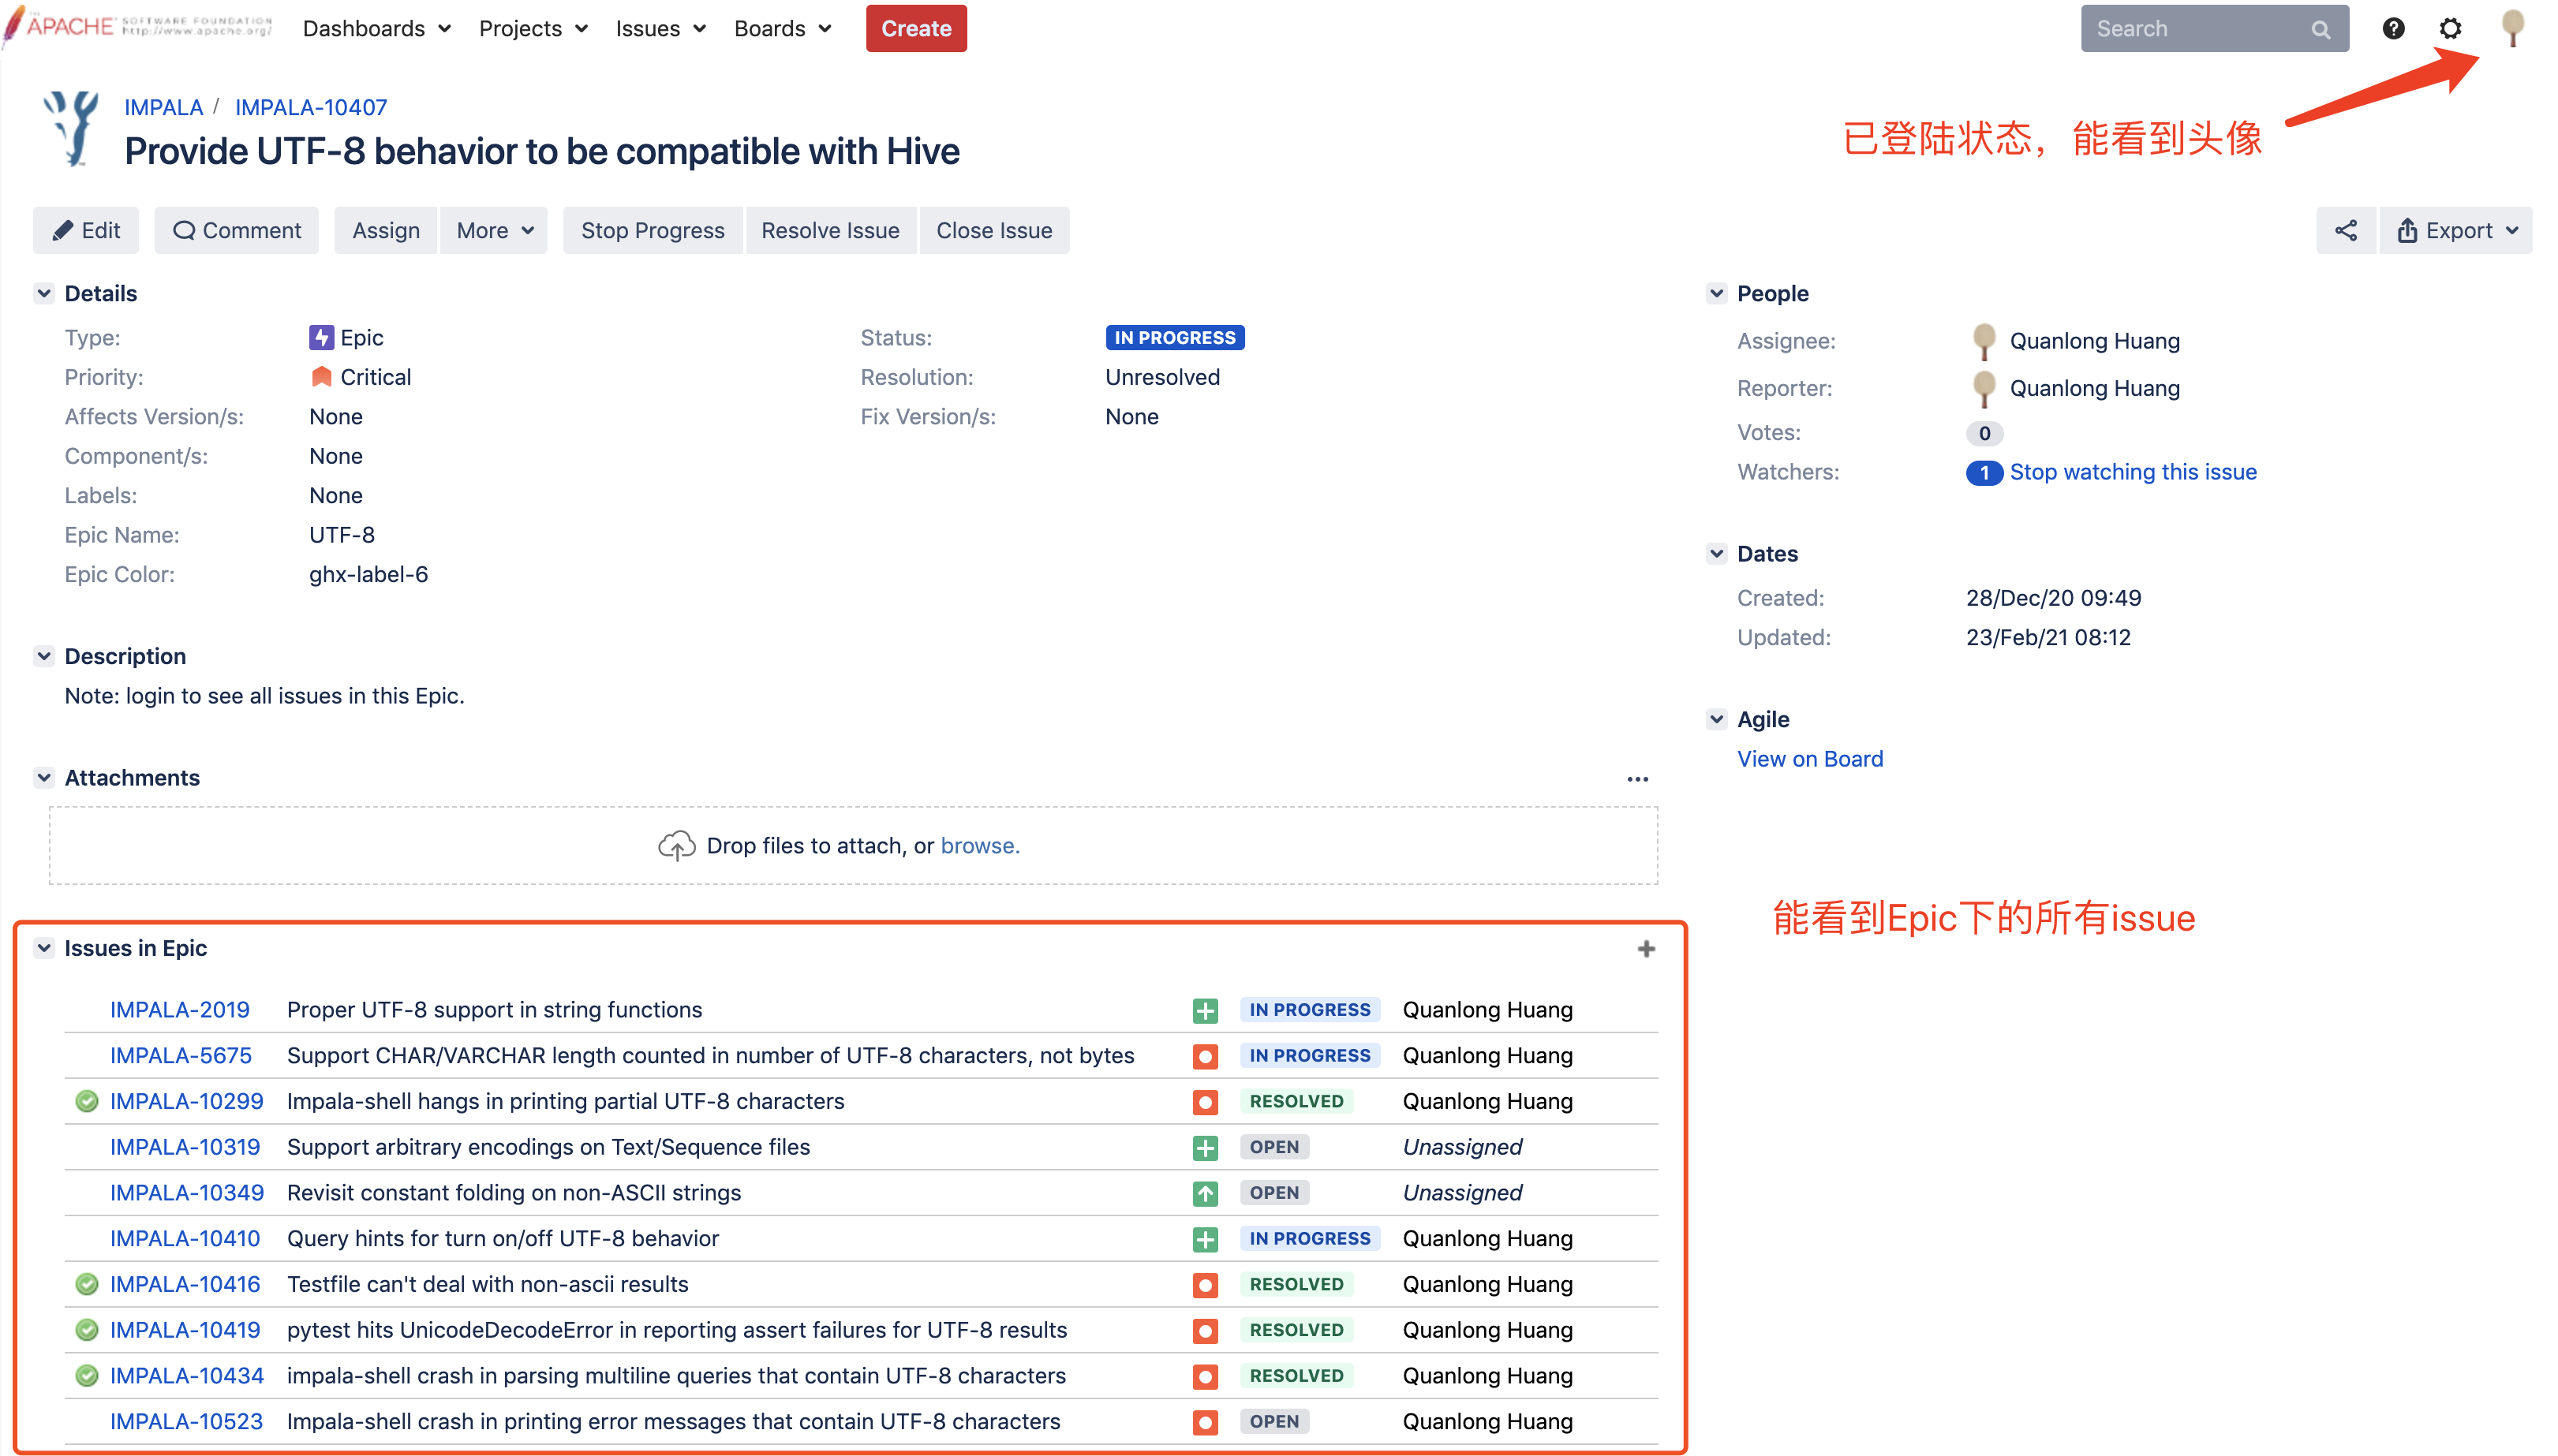This screenshot has height=1456, width=2558.
Task: Click the search magnifier icon
Action: pos(2320,30)
